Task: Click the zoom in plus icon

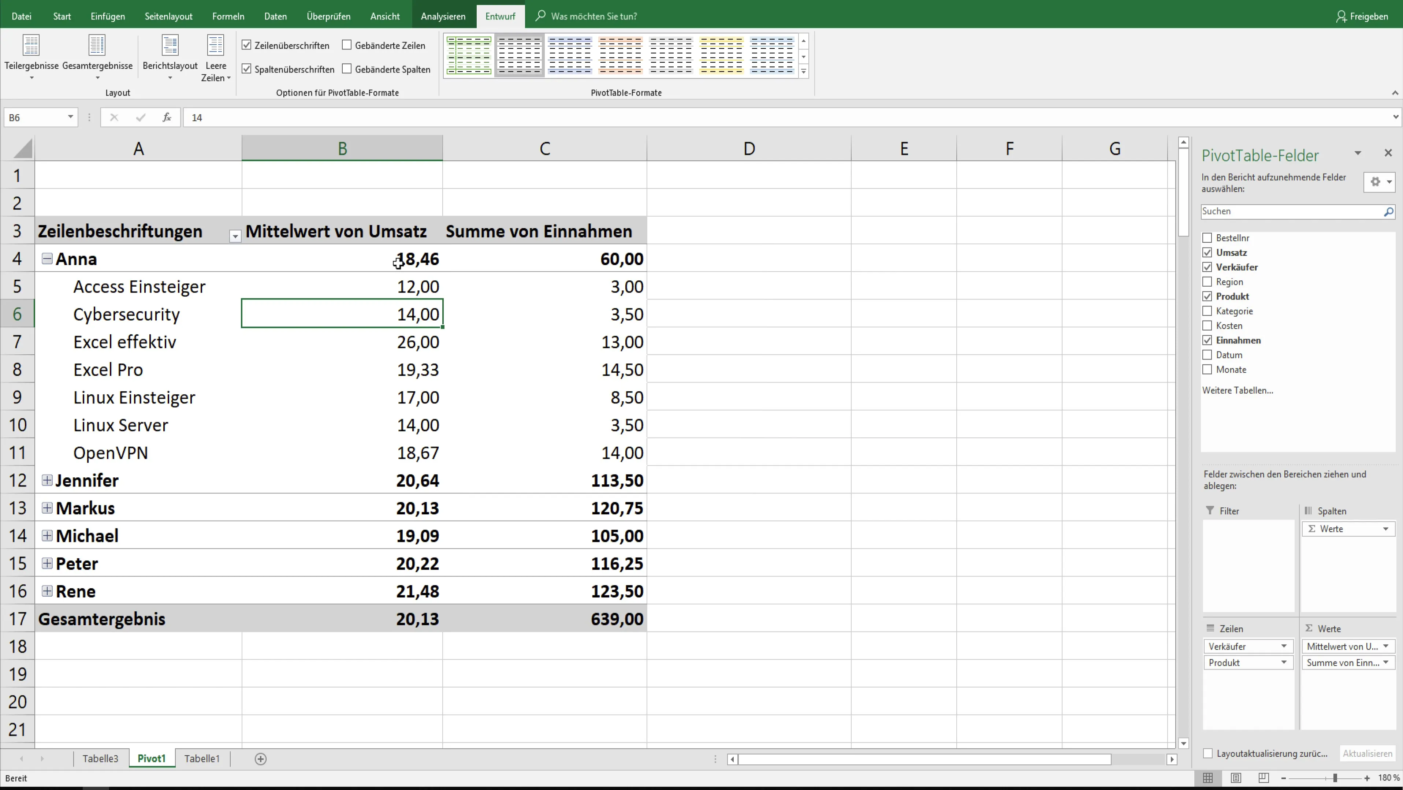Action: (1367, 779)
